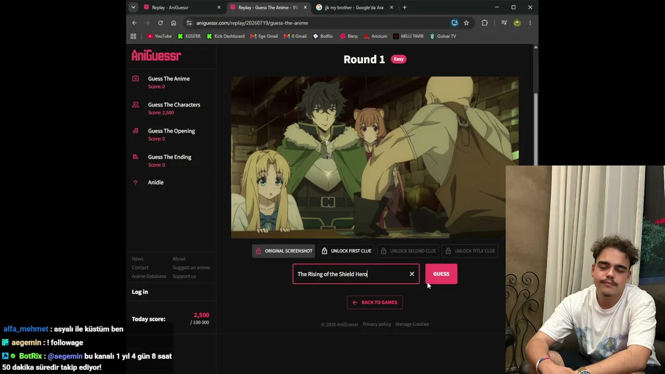Go back to the previous page
The width and height of the screenshot is (665, 374).
click(x=134, y=23)
